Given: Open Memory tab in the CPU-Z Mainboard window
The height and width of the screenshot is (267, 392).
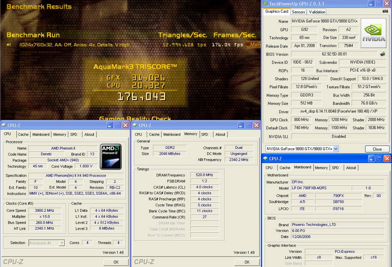Looking at the screenshot, I should tap(321, 168).
